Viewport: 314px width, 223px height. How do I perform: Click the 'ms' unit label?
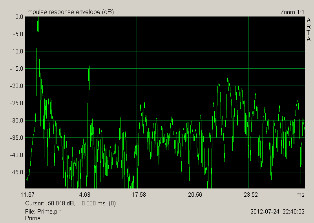pos(300,195)
